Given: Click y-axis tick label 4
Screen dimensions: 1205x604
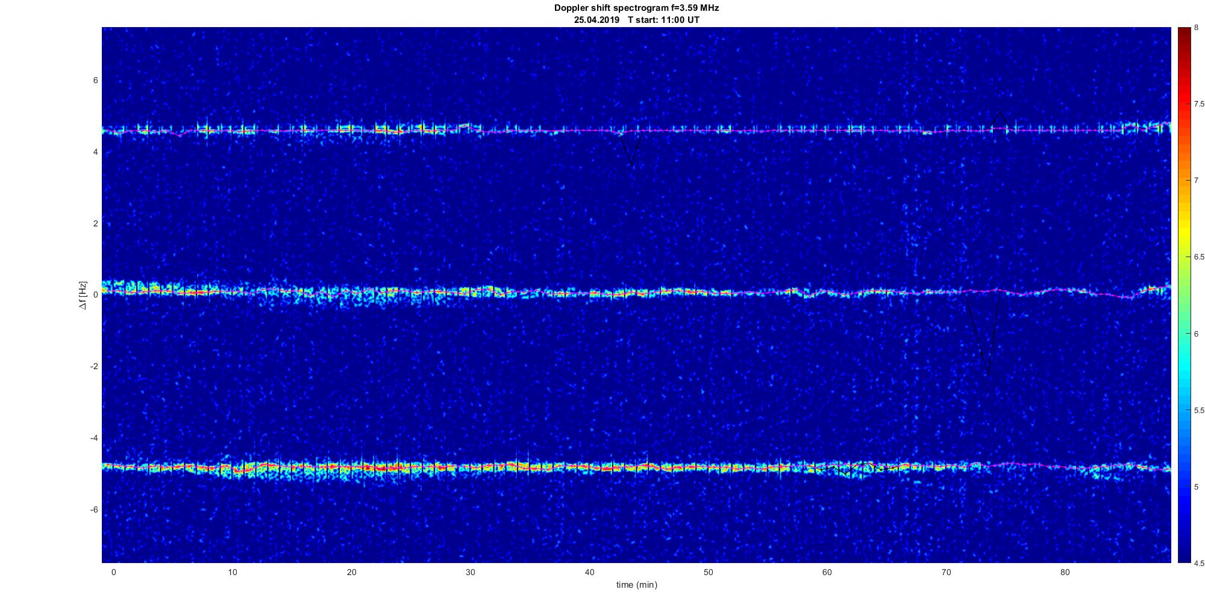Looking at the screenshot, I should pyautogui.click(x=95, y=152).
